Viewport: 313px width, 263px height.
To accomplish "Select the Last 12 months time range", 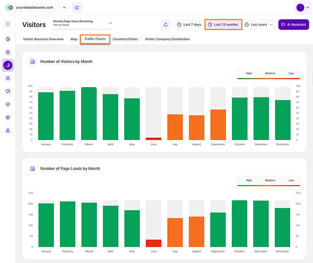I will (x=223, y=24).
